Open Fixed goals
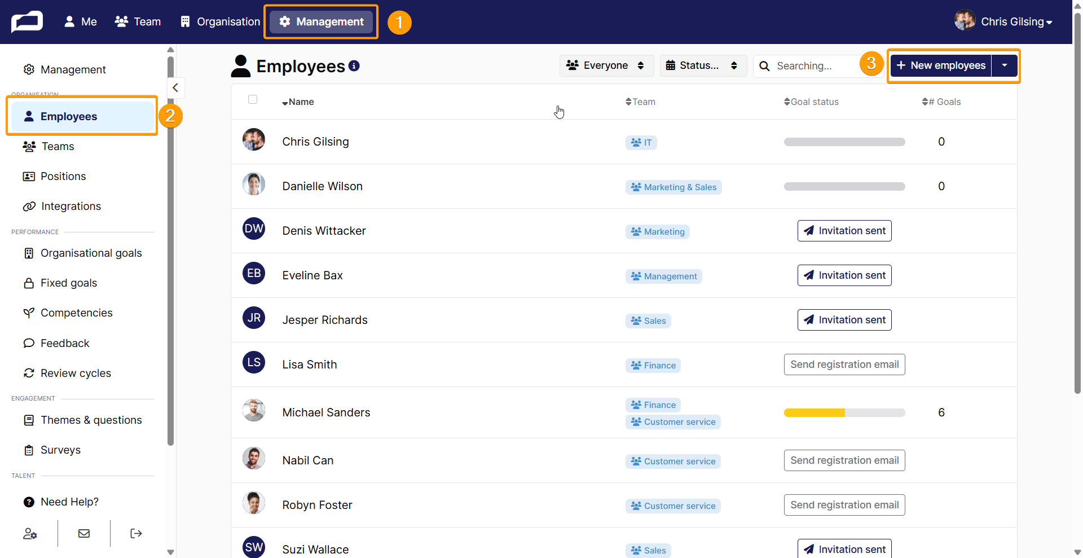The width and height of the screenshot is (1083, 558). [x=60, y=283]
